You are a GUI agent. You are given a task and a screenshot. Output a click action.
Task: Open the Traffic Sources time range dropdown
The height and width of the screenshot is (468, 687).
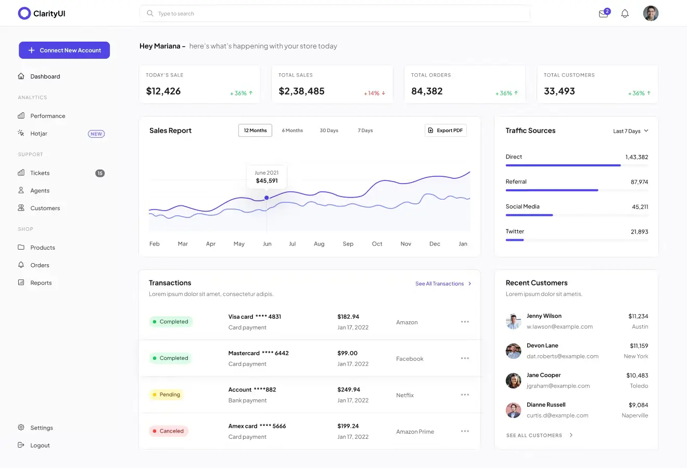click(630, 131)
